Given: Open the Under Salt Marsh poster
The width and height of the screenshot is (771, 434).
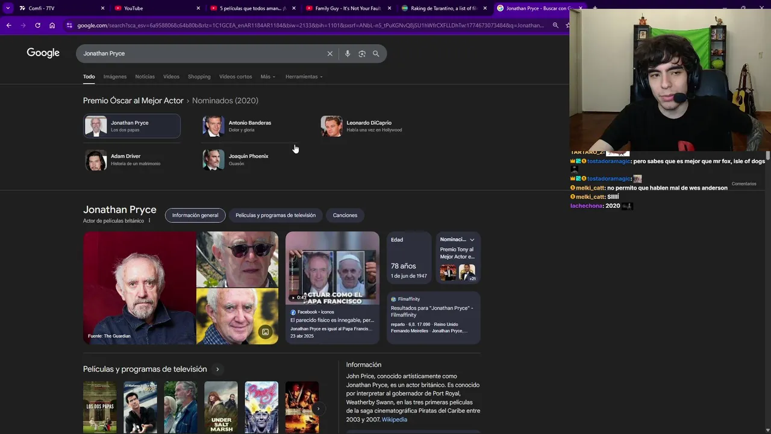Looking at the screenshot, I should pos(221,407).
